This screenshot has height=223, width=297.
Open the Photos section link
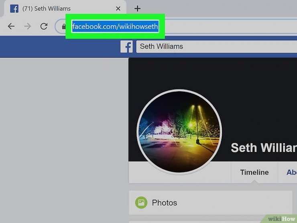click(x=165, y=203)
